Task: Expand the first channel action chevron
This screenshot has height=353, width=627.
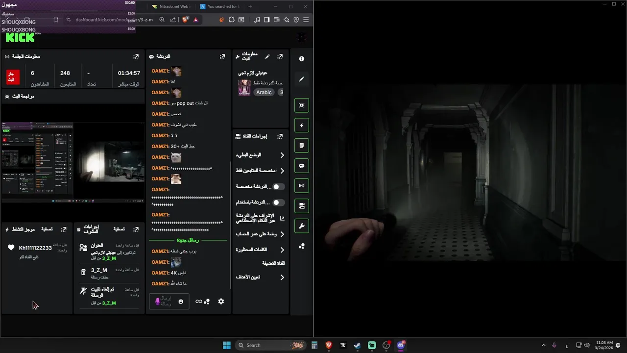Action: [282, 155]
